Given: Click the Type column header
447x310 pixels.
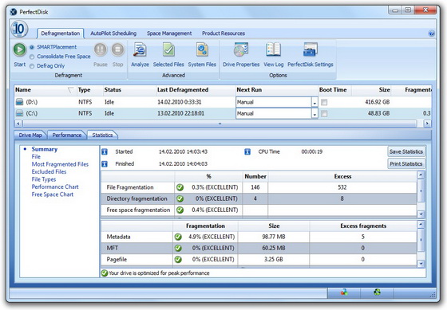Looking at the screenshot, I should 89,90.
